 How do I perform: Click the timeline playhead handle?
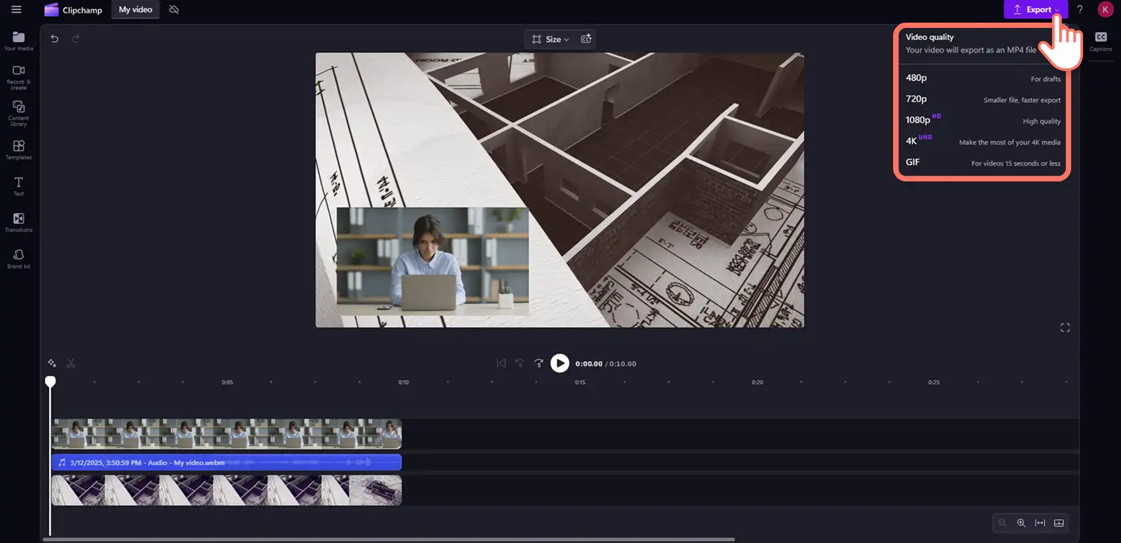[51, 381]
